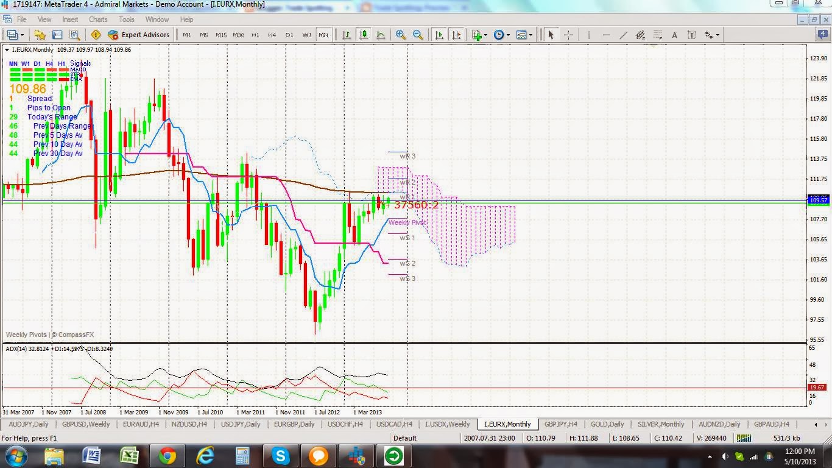This screenshot has height=468, width=832.
Task: Open the Window menu
Action: (x=157, y=19)
